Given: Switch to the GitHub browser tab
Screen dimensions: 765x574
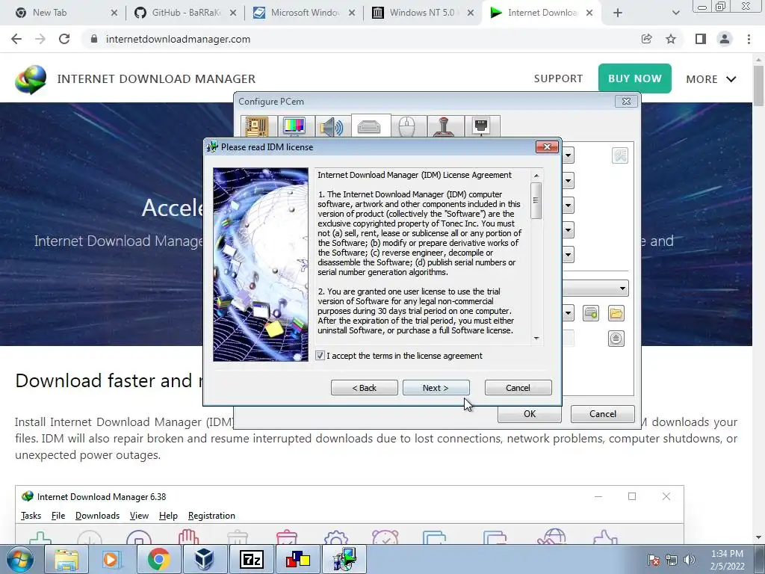Looking at the screenshot, I should point(185,13).
